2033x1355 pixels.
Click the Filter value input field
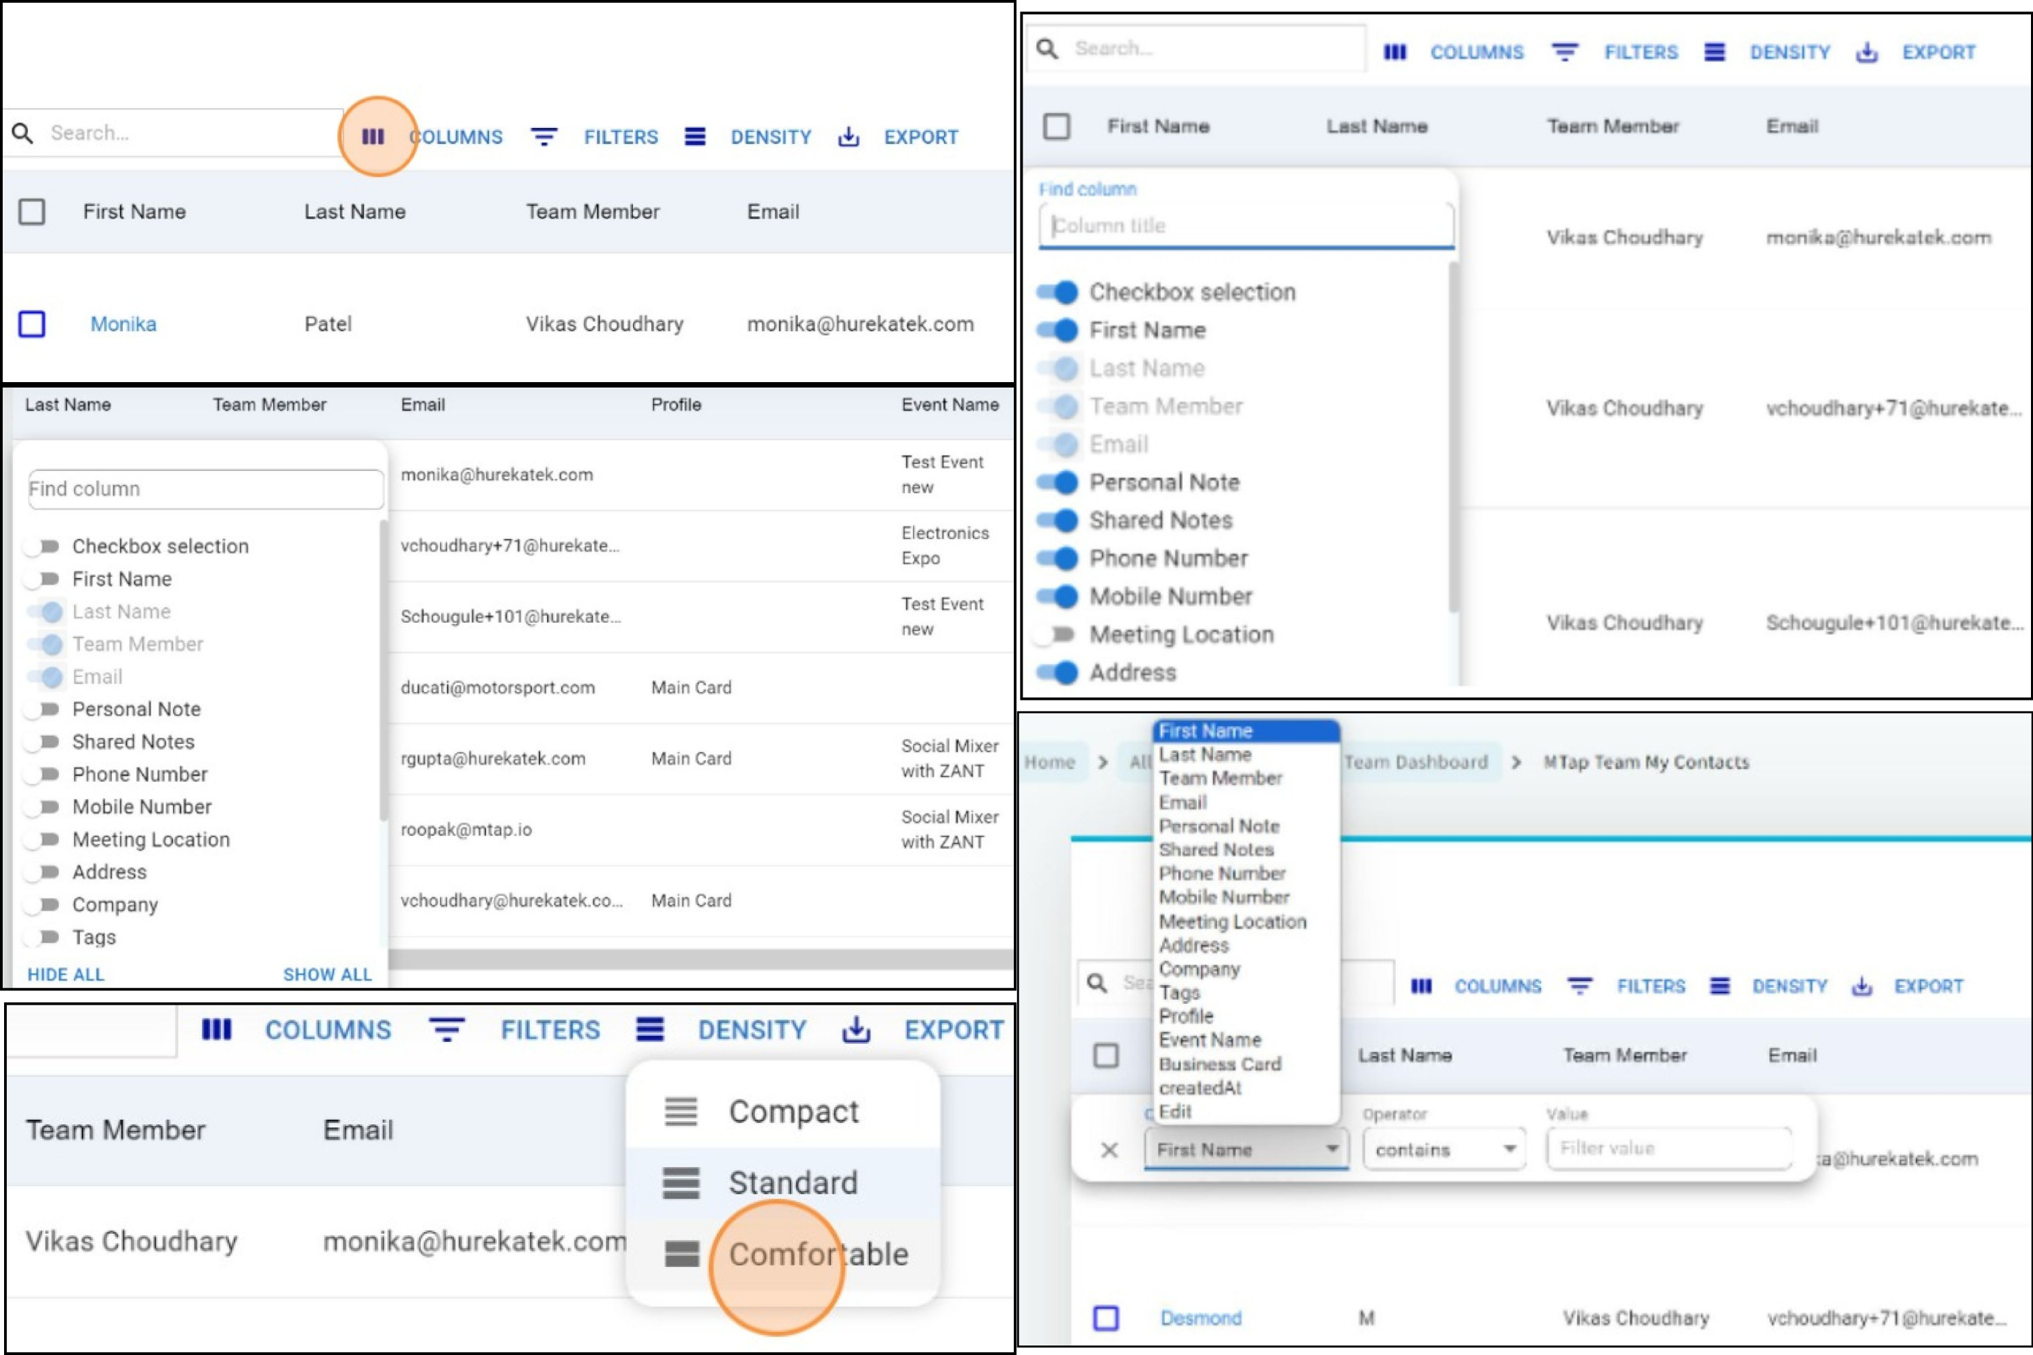point(1668,1148)
